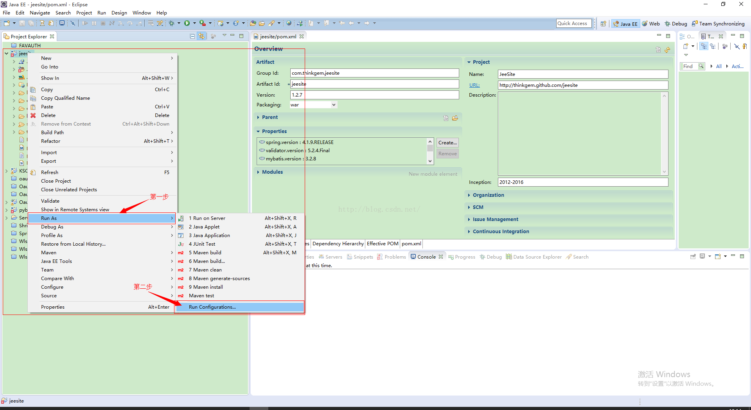
Task: Open the Packaging dropdown showing war
Action: tap(334, 105)
